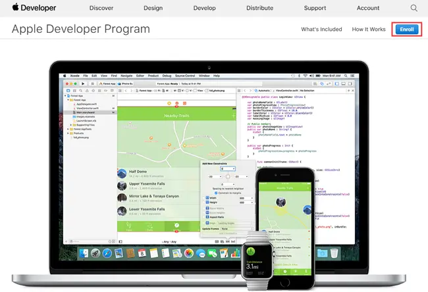Click the Half Dome trail row
This screenshot has width=428, height=292.
point(158,174)
